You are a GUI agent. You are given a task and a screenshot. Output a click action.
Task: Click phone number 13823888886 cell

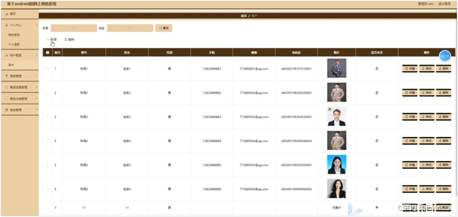(212, 189)
